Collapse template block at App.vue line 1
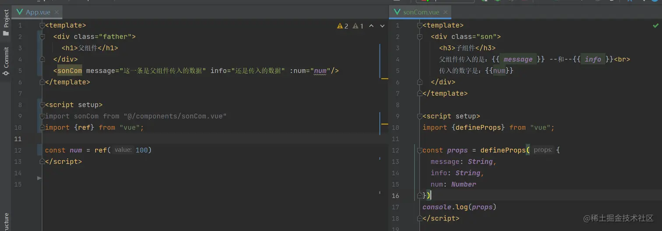This screenshot has height=231, width=662. [42, 26]
